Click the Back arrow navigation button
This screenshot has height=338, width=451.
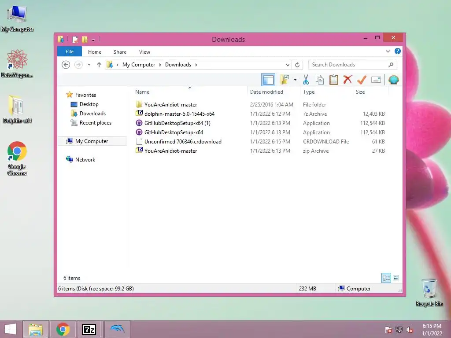pos(66,65)
